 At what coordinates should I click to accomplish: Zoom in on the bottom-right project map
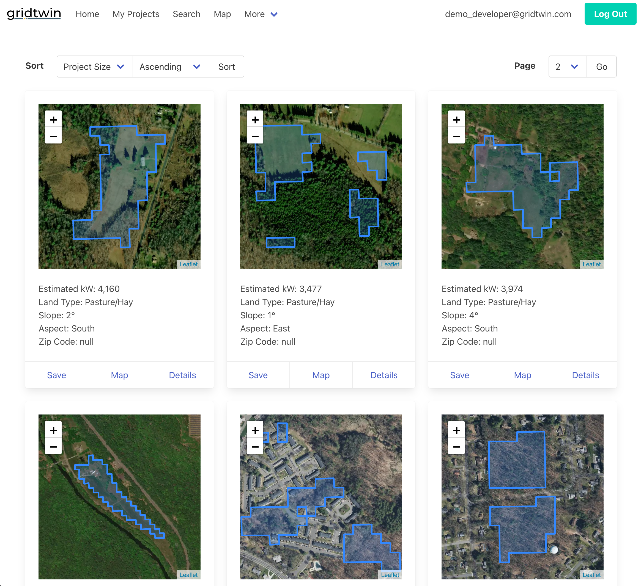point(457,430)
